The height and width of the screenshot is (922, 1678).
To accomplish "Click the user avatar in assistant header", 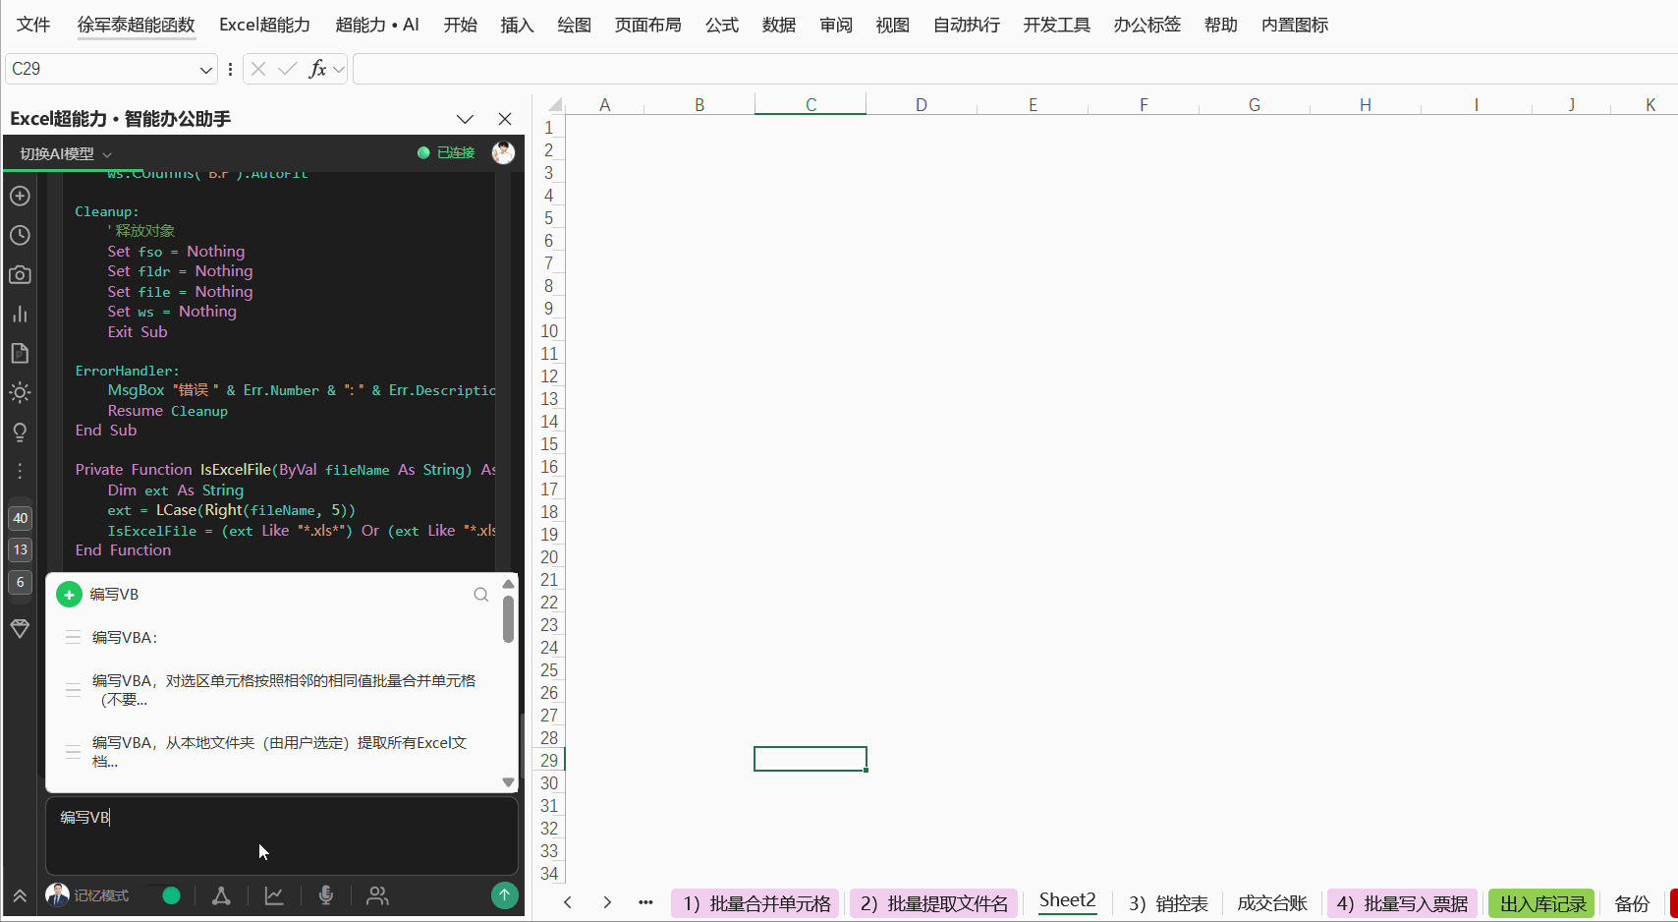I will point(503,152).
